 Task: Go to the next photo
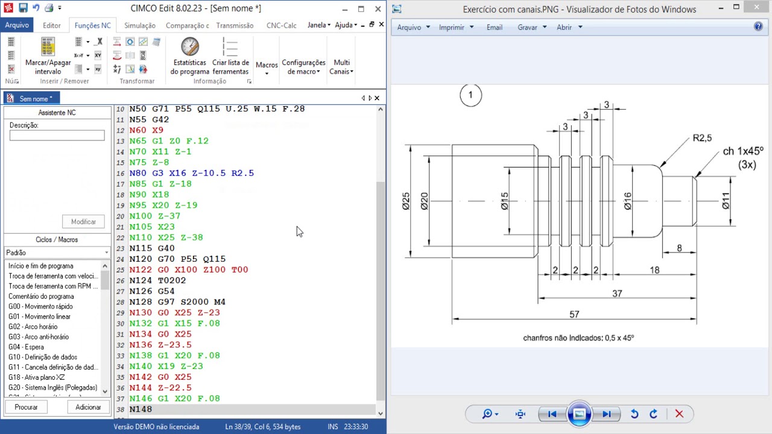(606, 414)
